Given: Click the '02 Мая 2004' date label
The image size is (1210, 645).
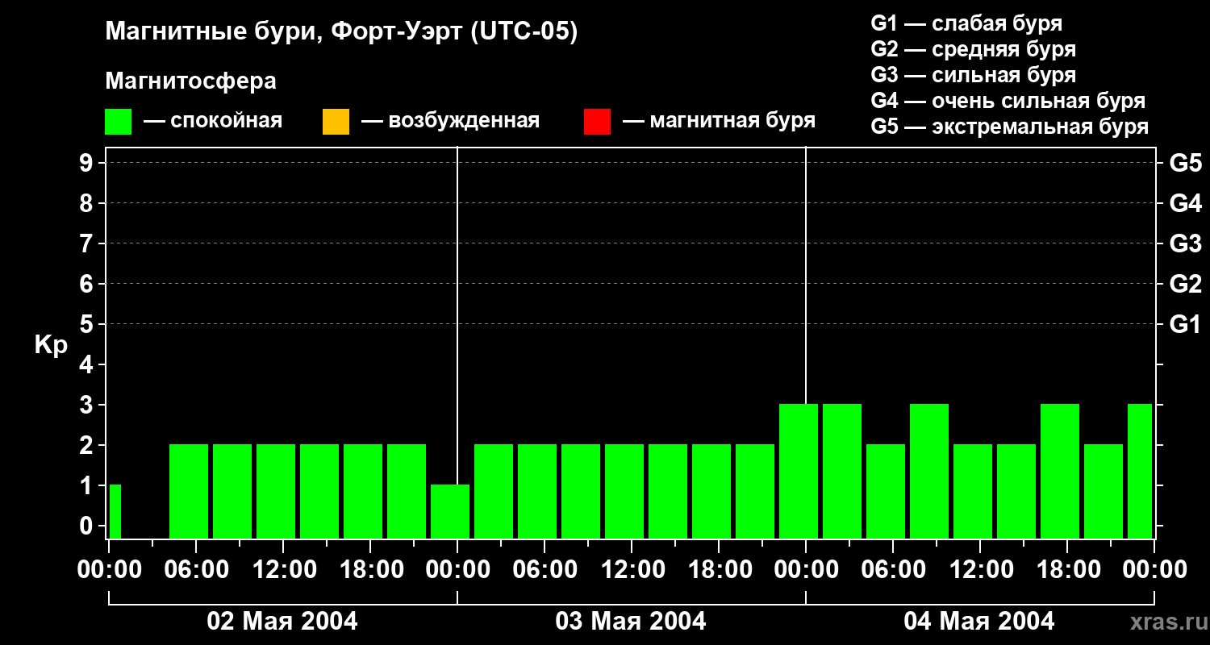Looking at the screenshot, I should tap(282, 621).
